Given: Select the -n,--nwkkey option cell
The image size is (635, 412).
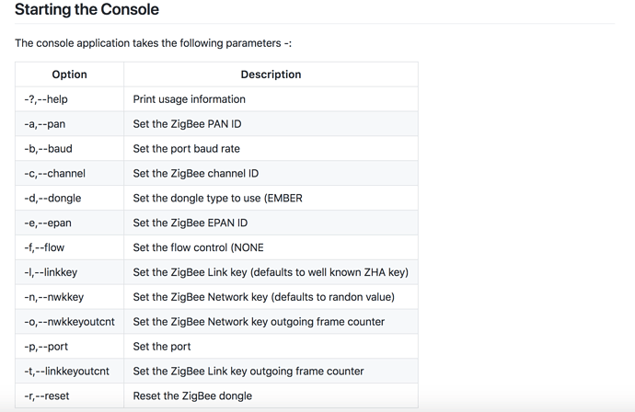Looking at the screenshot, I should (x=69, y=297).
